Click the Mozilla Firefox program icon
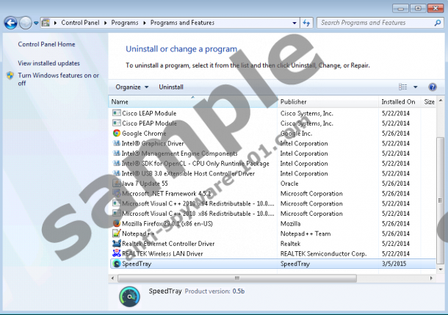The image size is (448, 315). [116, 223]
